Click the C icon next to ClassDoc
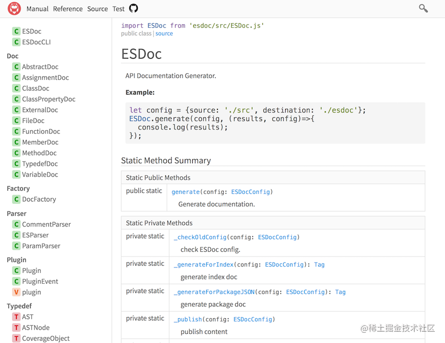Image resolution: width=445 pixels, height=343 pixels. [16, 88]
